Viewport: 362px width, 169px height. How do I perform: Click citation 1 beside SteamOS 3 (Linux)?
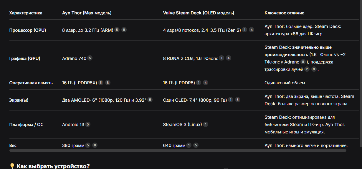[206, 124]
